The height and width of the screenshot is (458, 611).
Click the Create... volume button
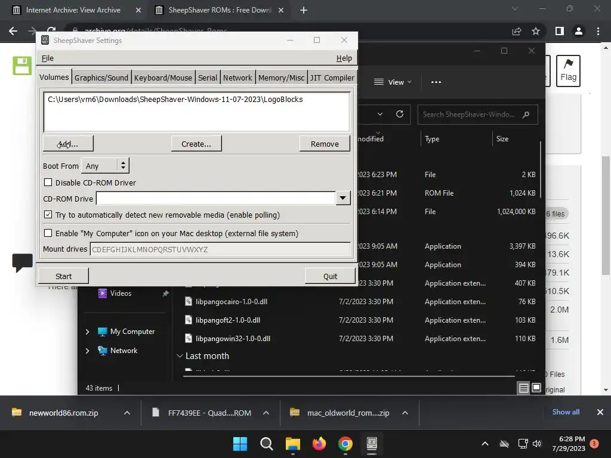(x=196, y=144)
